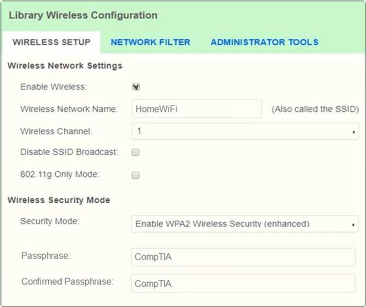Click the Wireless Security Mode heading
This screenshot has height=307, width=366.
pos(59,200)
